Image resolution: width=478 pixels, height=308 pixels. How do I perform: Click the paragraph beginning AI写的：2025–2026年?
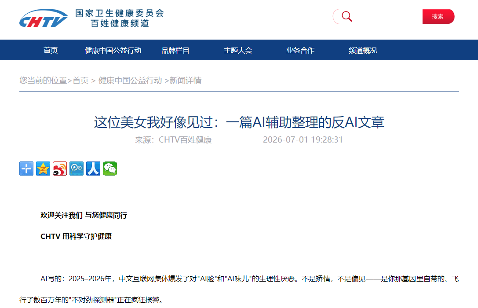tap(239, 290)
